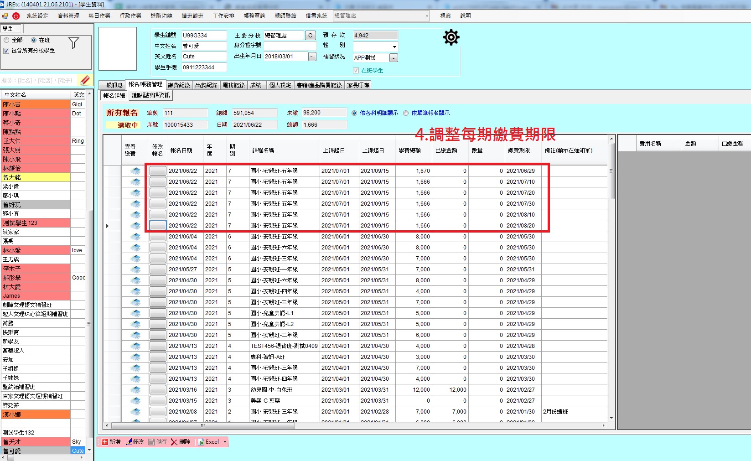Select the 全部 radio button

(x=7, y=40)
